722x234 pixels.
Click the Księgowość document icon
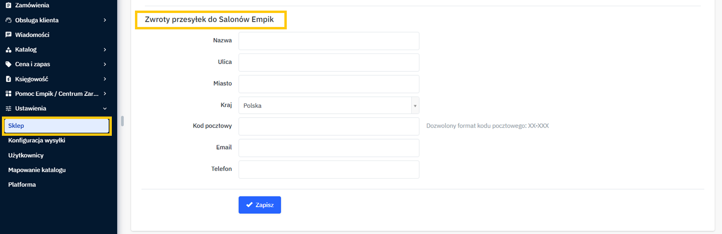coord(8,79)
